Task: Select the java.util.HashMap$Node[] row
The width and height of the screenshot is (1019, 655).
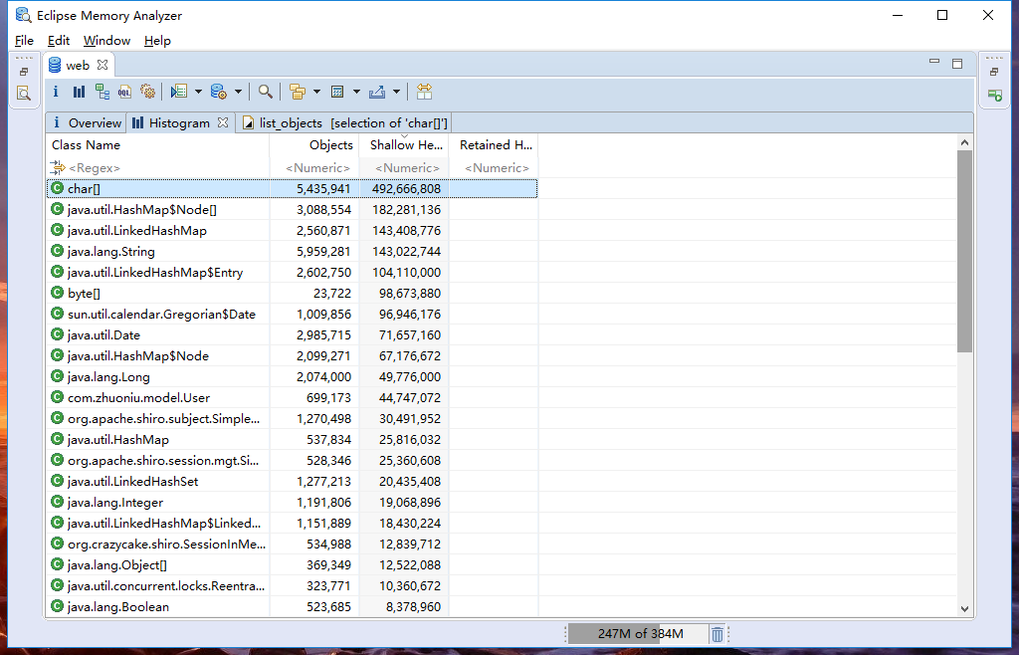Action: coord(292,209)
